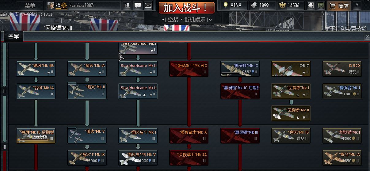This screenshot has height=171, width=370.
Task: Expand the Spitfire Mk V aircraft group
Action: (87, 135)
